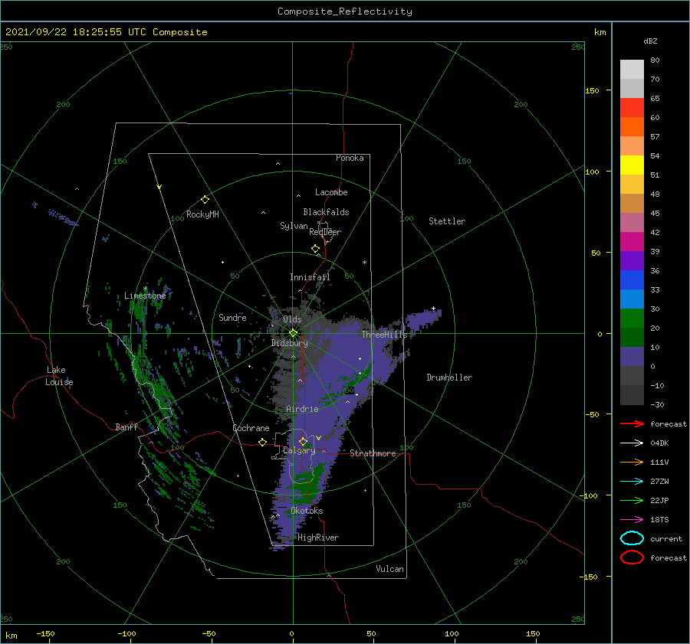This screenshot has width=690, height=644.
Task: Click the Sylvan label
Action: tap(294, 226)
